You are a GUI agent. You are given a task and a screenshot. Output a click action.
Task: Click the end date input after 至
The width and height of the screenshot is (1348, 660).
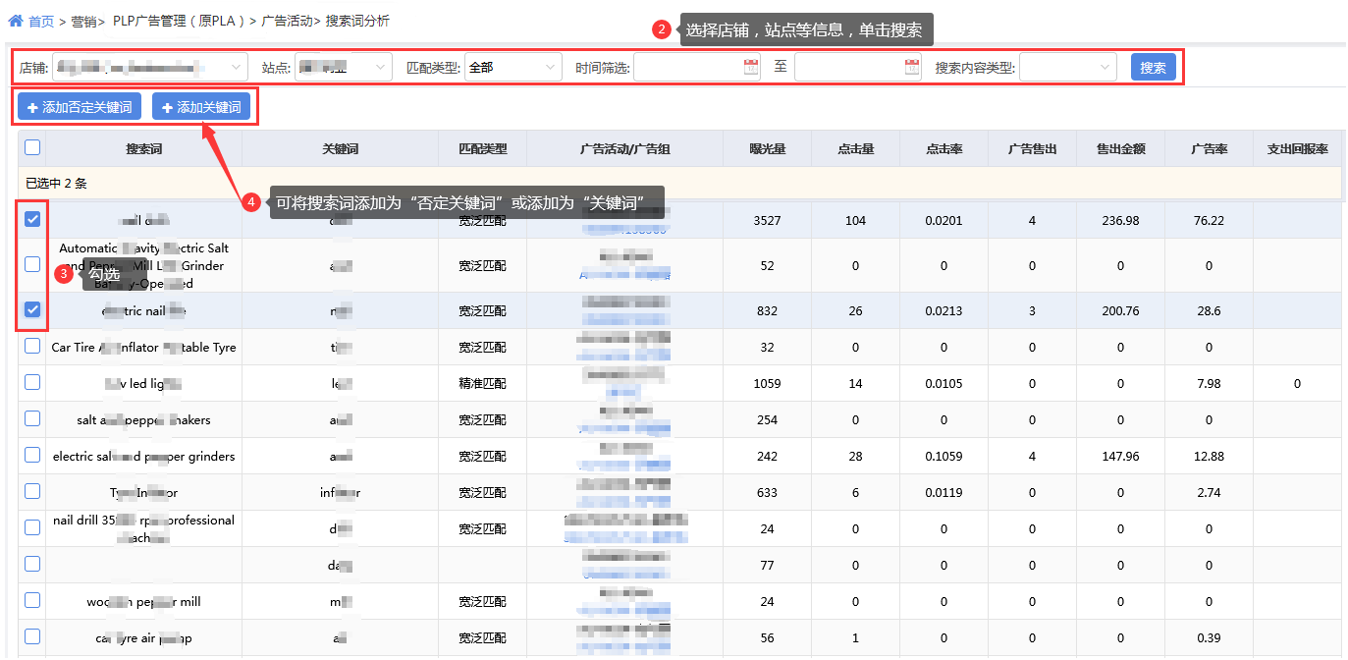pos(859,67)
